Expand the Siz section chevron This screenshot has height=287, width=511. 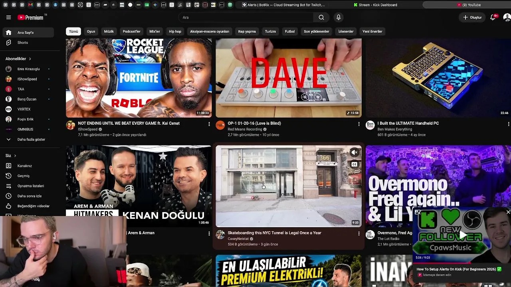click(15, 156)
